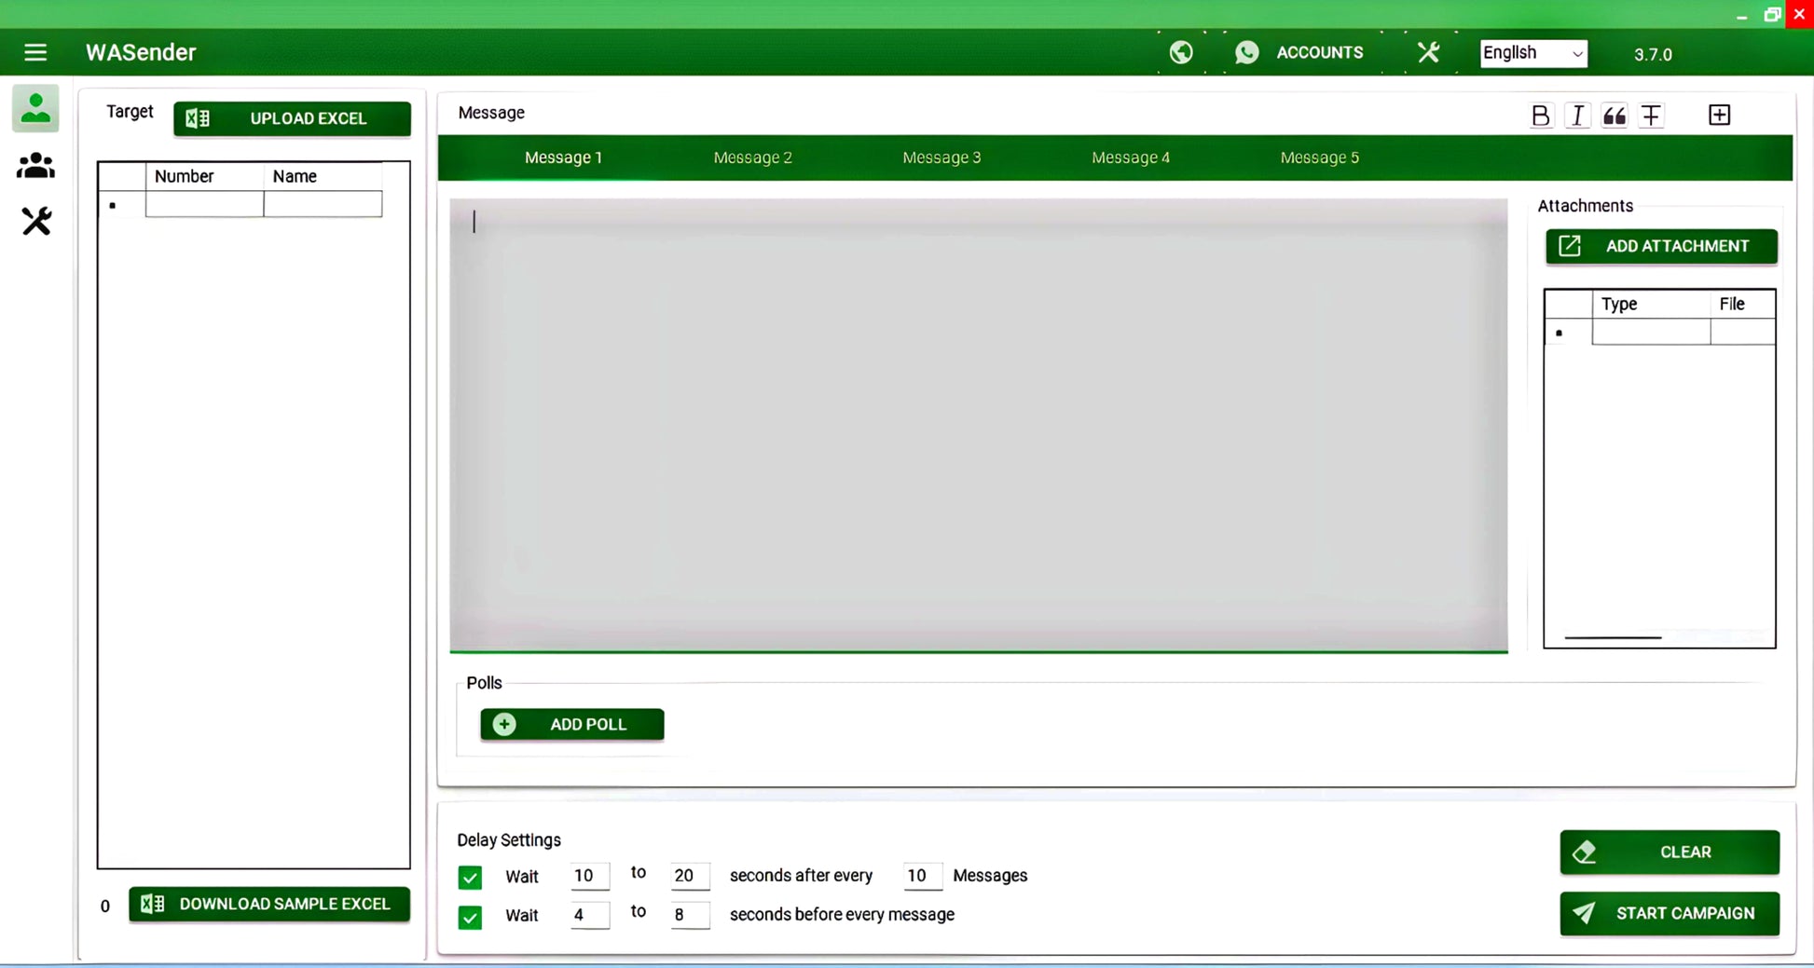Uncheck wait before every message checkbox
The height and width of the screenshot is (968, 1814).
470,917
